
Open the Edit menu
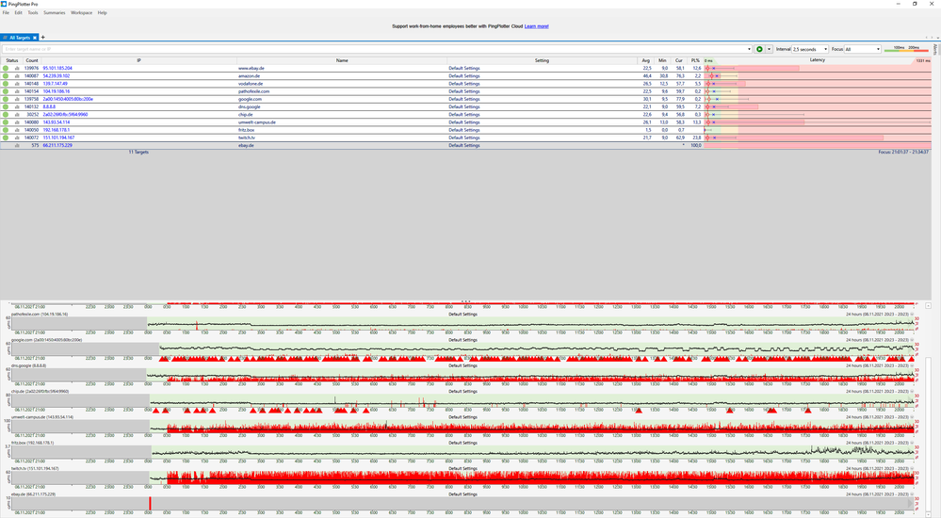[19, 12]
